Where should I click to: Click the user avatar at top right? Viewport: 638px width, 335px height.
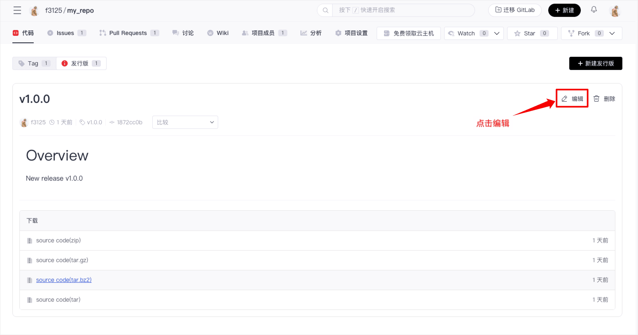tap(615, 11)
